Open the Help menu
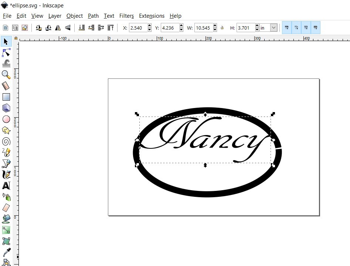This screenshot has width=350, height=266. point(176,16)
